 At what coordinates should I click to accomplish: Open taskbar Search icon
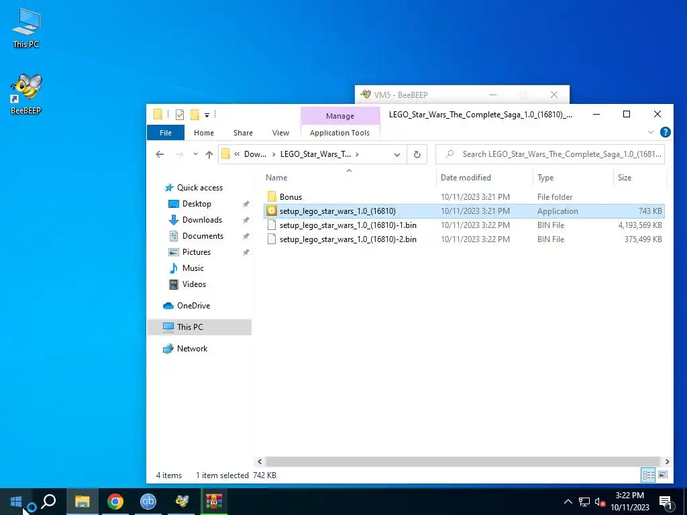(x=48, y=502)
